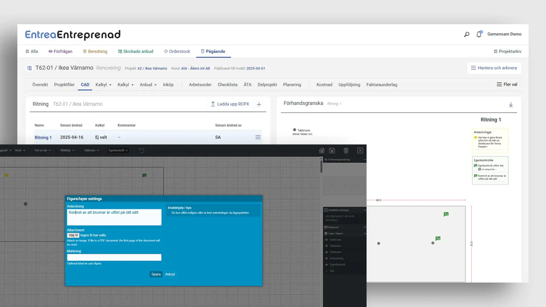Click the Välj fil attachment button
This screenshot has height=307, width=546.
pyautogui.click(x=73, y=235)
